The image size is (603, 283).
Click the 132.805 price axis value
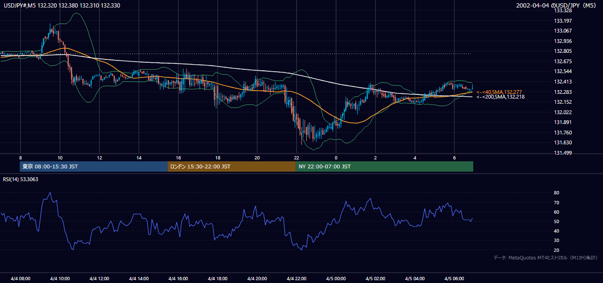562,51
